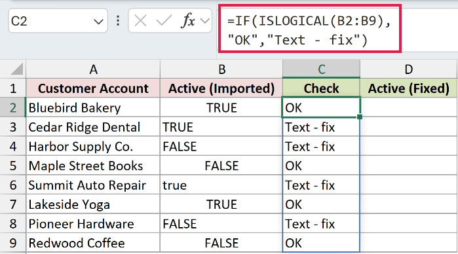Select the row 5 header

pyautogui.click(x=13, y=166)
